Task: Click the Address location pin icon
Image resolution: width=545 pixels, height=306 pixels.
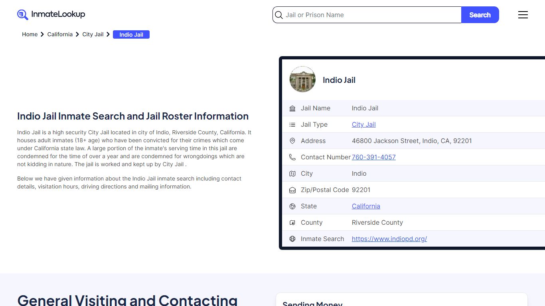Action: click(292, 141)
